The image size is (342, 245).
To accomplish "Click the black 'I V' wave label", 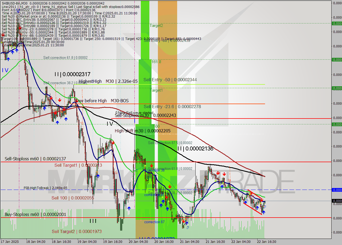I will pos(110,124).
